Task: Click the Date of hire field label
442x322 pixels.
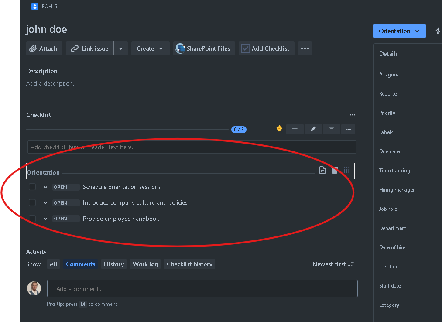Action: (392, 247)
